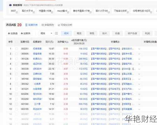Check the box for stock 601360
Screen dimensions: 157x125
tap(17, 104)
